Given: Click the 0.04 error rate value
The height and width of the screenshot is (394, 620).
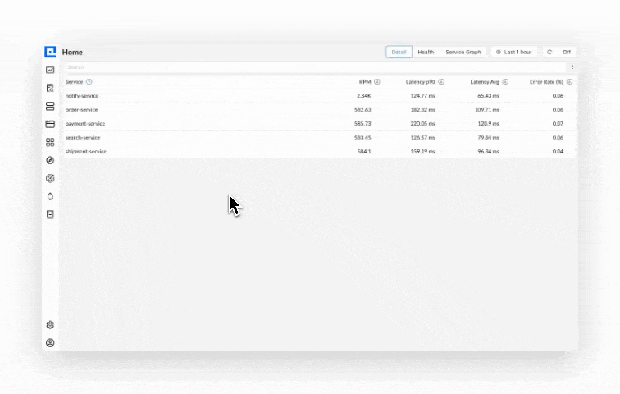Looking at the screenshot, I should (x=558, y=151).
